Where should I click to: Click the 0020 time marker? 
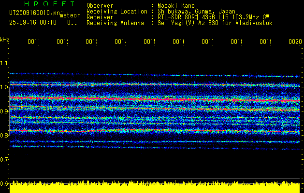point(295,41)
